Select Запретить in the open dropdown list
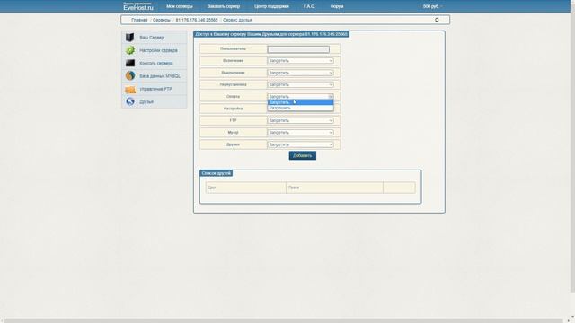Image resolution: width=575 pixels, height=323 pixels. coord(300,102)
